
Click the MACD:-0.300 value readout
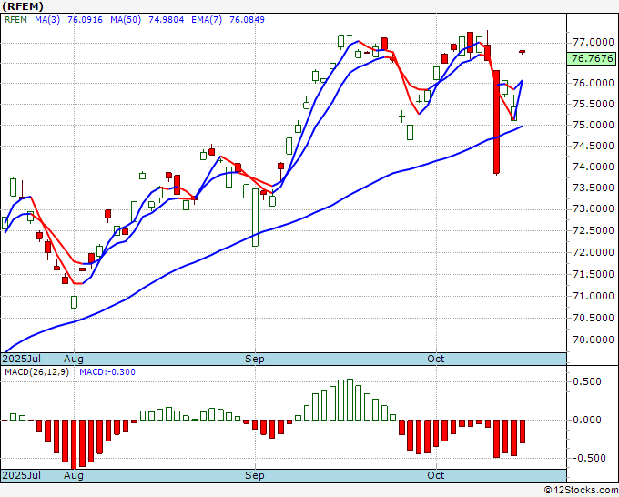click(x=107, y=372)
